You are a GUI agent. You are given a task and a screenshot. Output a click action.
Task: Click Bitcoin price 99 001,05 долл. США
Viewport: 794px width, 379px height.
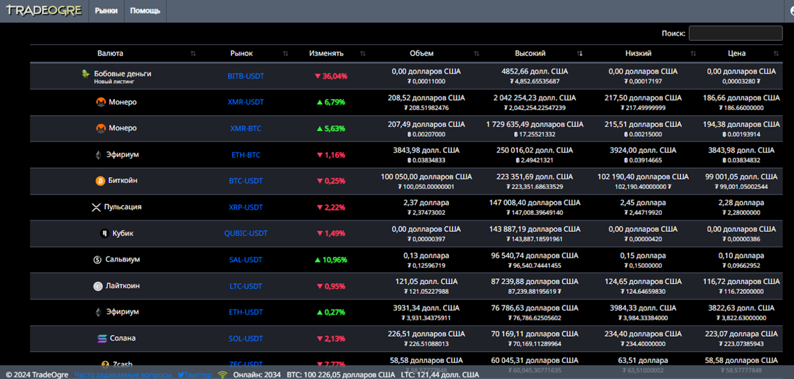click(741, 177)
